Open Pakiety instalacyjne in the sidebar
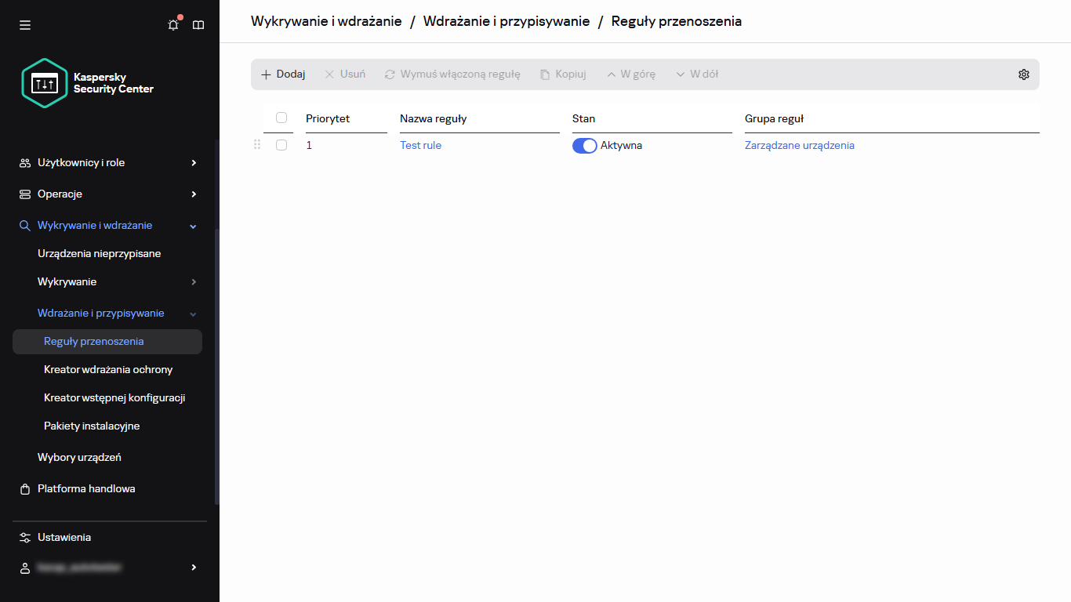Viewport: 1071px width, 602px height. point(92,426)
